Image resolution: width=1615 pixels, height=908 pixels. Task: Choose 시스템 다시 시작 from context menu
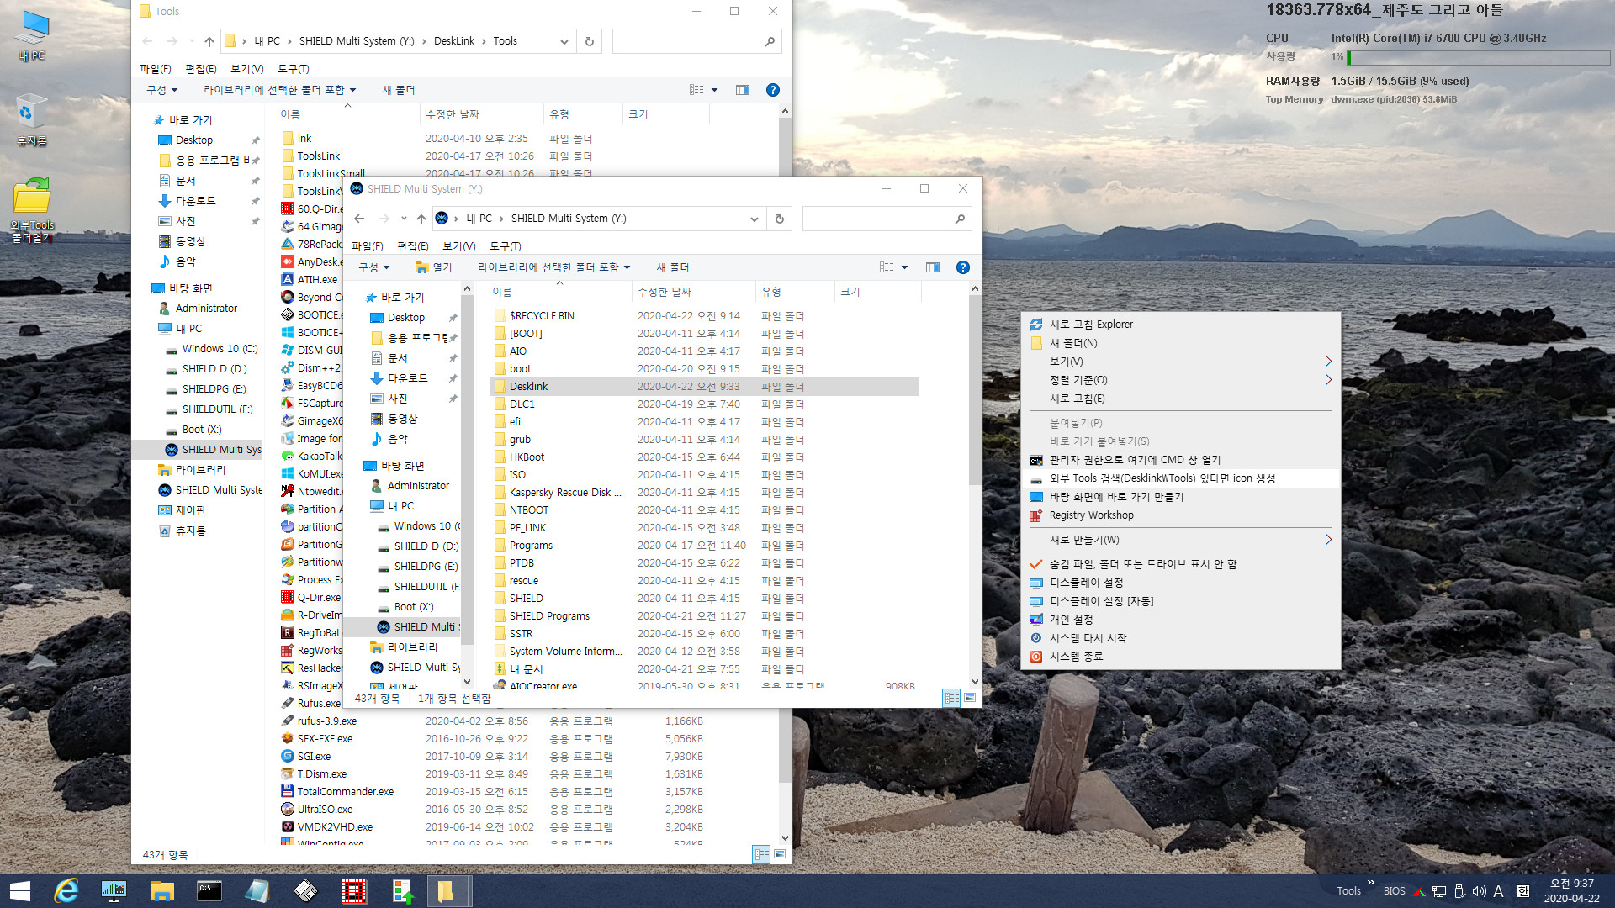coord(1180,638)
